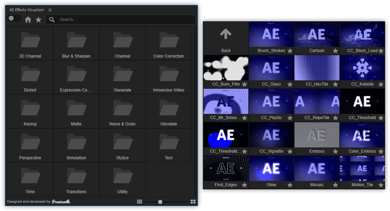Open the Generate folder
The width and height of the screenshot is (390, 211).
(122, 77)
